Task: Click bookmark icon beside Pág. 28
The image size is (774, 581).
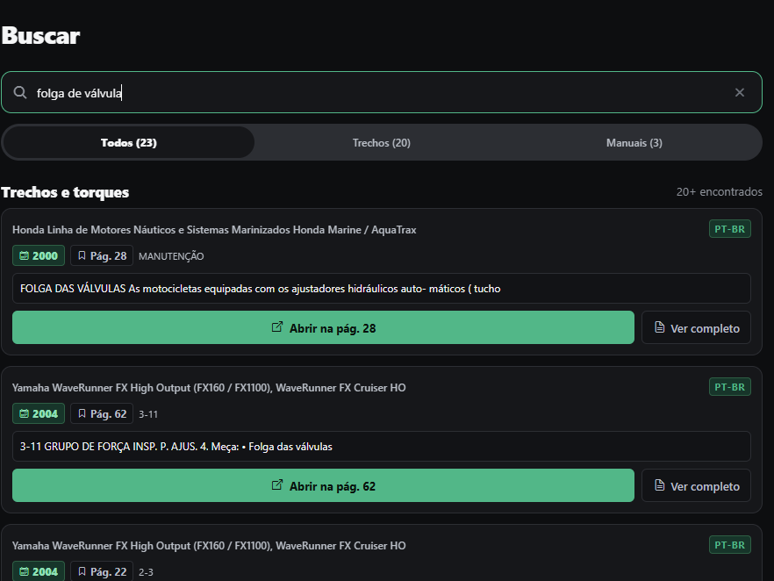Action: 82,255
